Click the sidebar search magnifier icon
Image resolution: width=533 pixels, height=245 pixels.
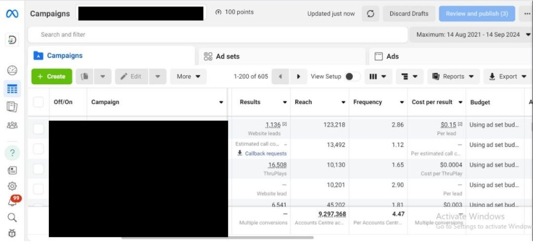12,217
